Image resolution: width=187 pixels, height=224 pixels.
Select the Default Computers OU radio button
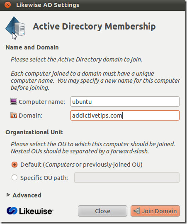(15, 165)
